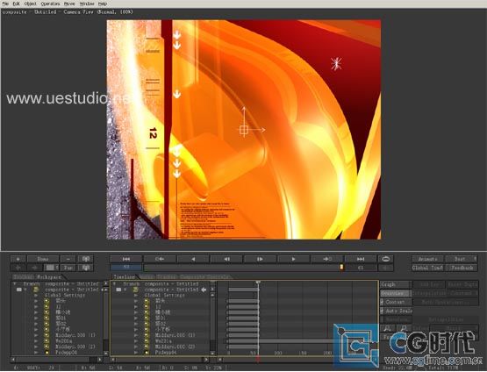The image size is (487, 372).
Task: Step back one frame
Action: tap(226, 259)
